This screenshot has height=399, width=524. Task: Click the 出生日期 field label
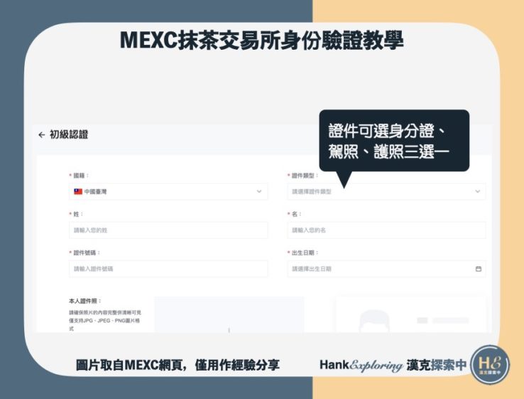click(303, 252)
